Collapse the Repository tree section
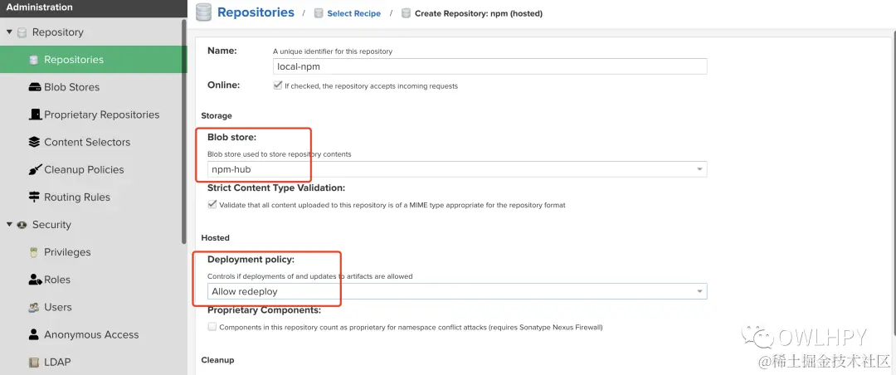 tap(9, 32)
